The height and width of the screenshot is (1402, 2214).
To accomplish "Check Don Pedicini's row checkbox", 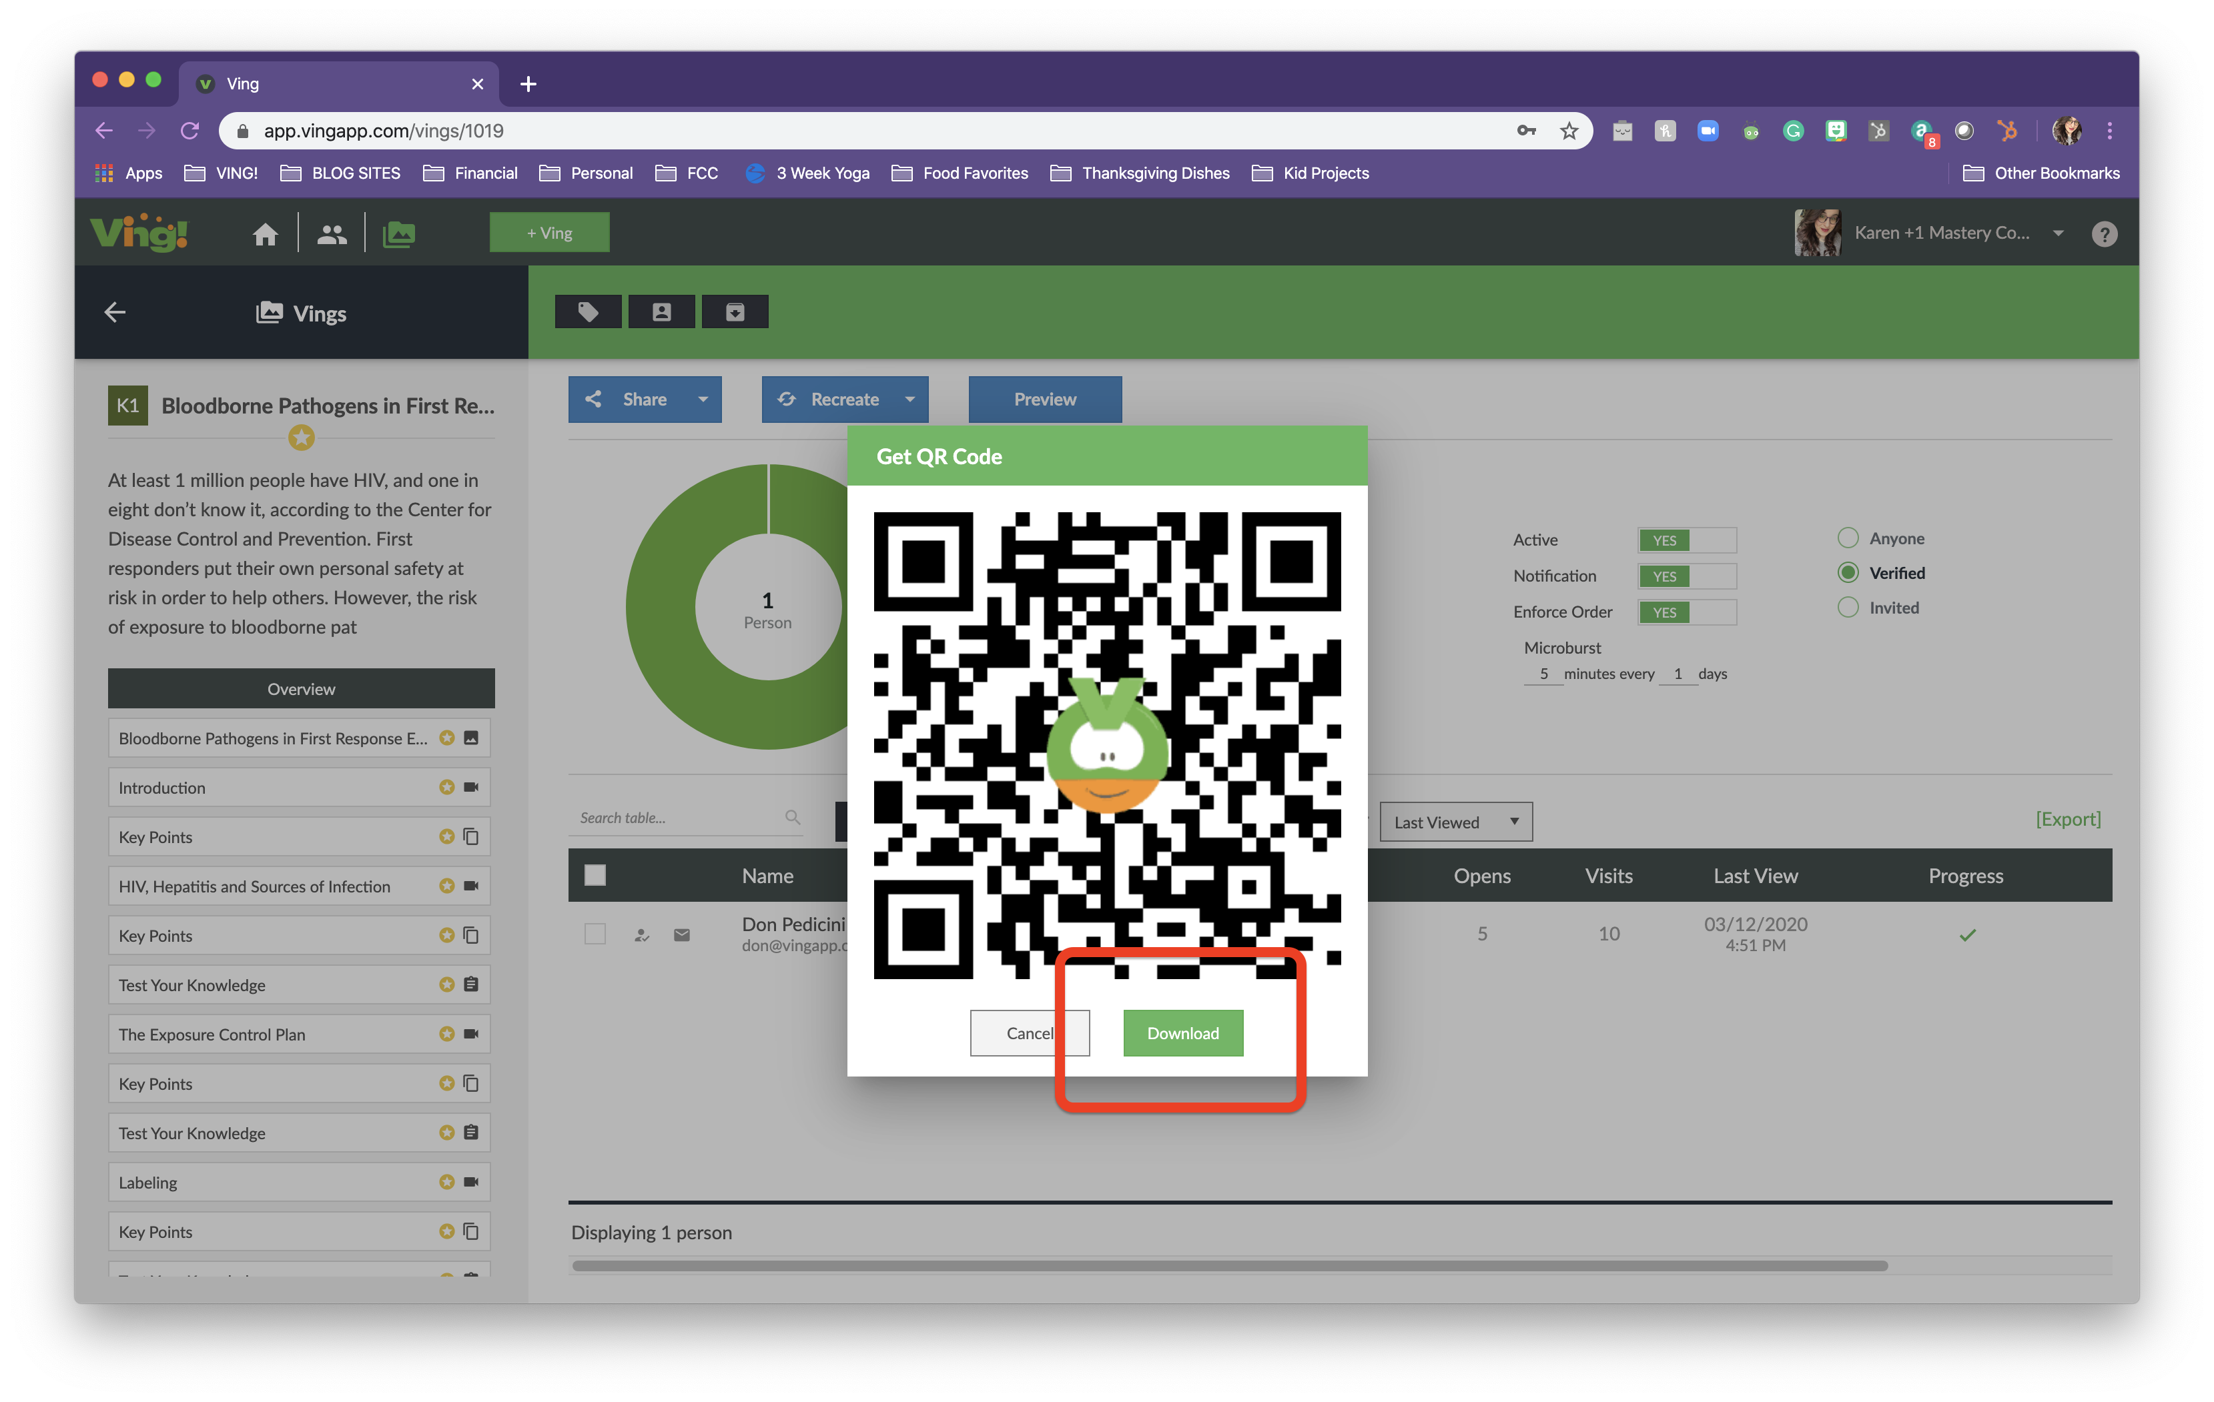I will (x=595, y=933).
